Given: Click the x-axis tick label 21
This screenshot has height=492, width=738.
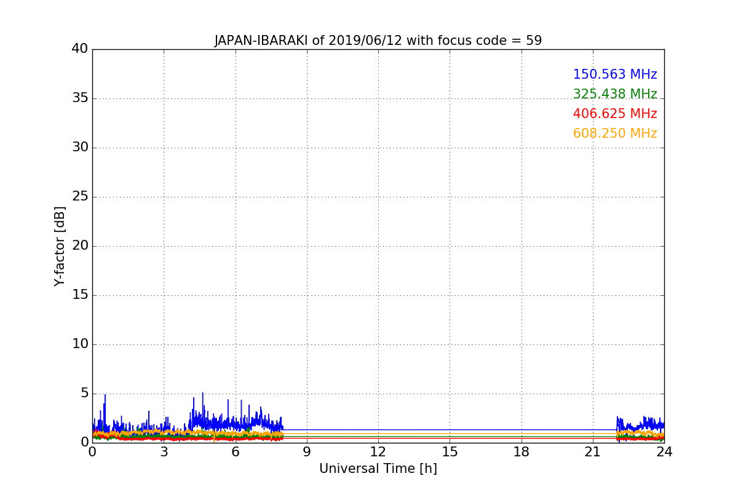Looking at the screenshot, I should pos(593,451).
